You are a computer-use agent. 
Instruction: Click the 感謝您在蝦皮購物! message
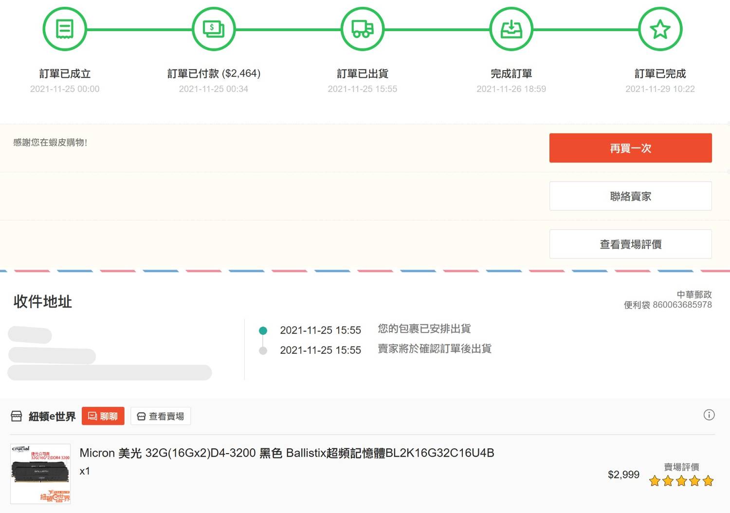pyautogui.click(x=50, y=142)
